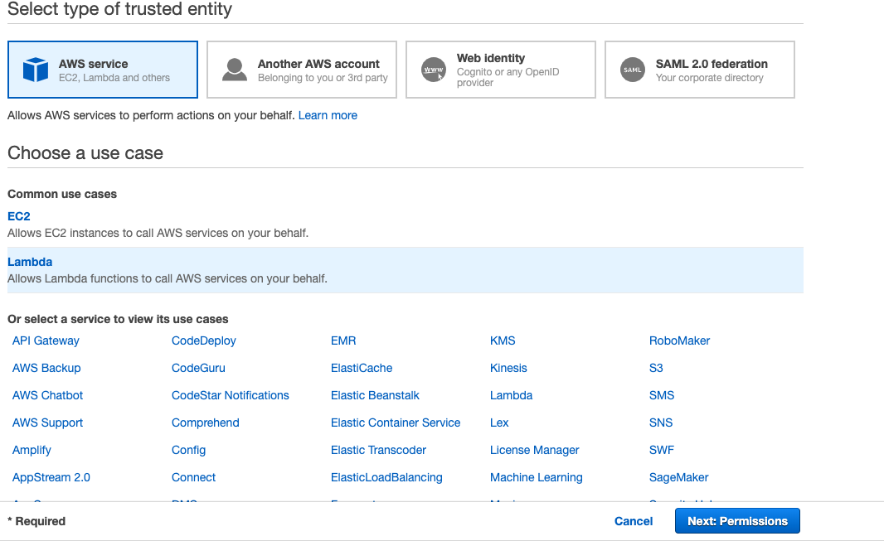This screenshot has width=884, height=541.
Task: Open the Learn more link
Action: coord(328,115)
